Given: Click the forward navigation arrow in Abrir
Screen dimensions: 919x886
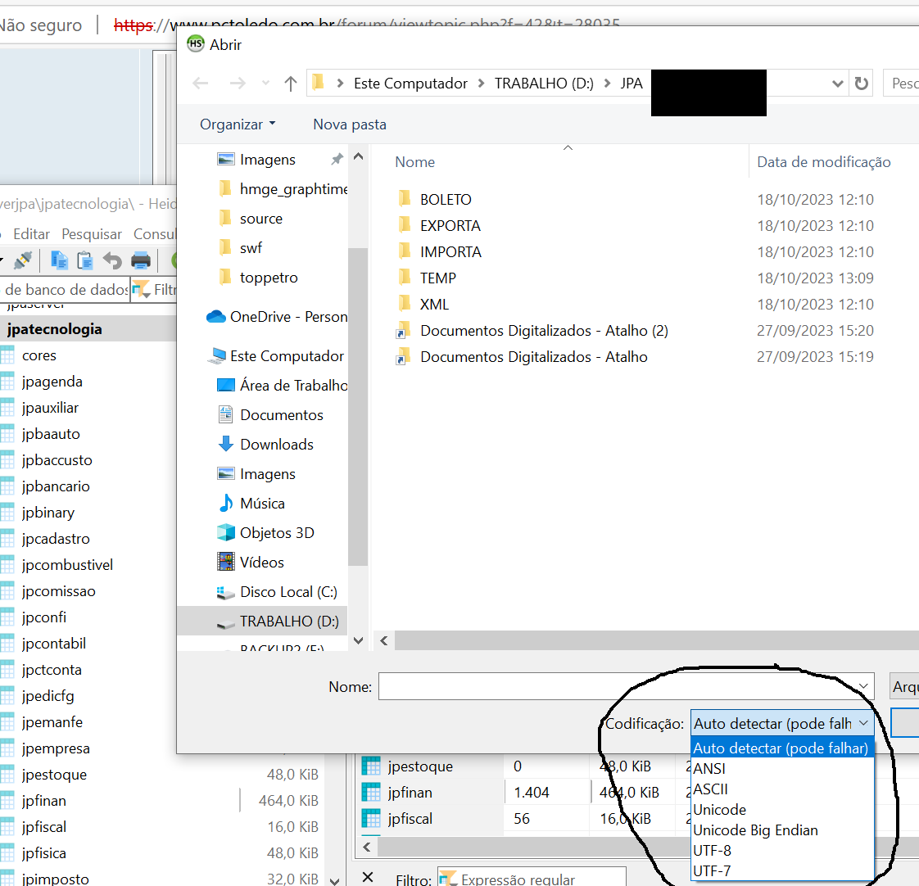Looking at the screenshot, I should click(x=238, y=84).
